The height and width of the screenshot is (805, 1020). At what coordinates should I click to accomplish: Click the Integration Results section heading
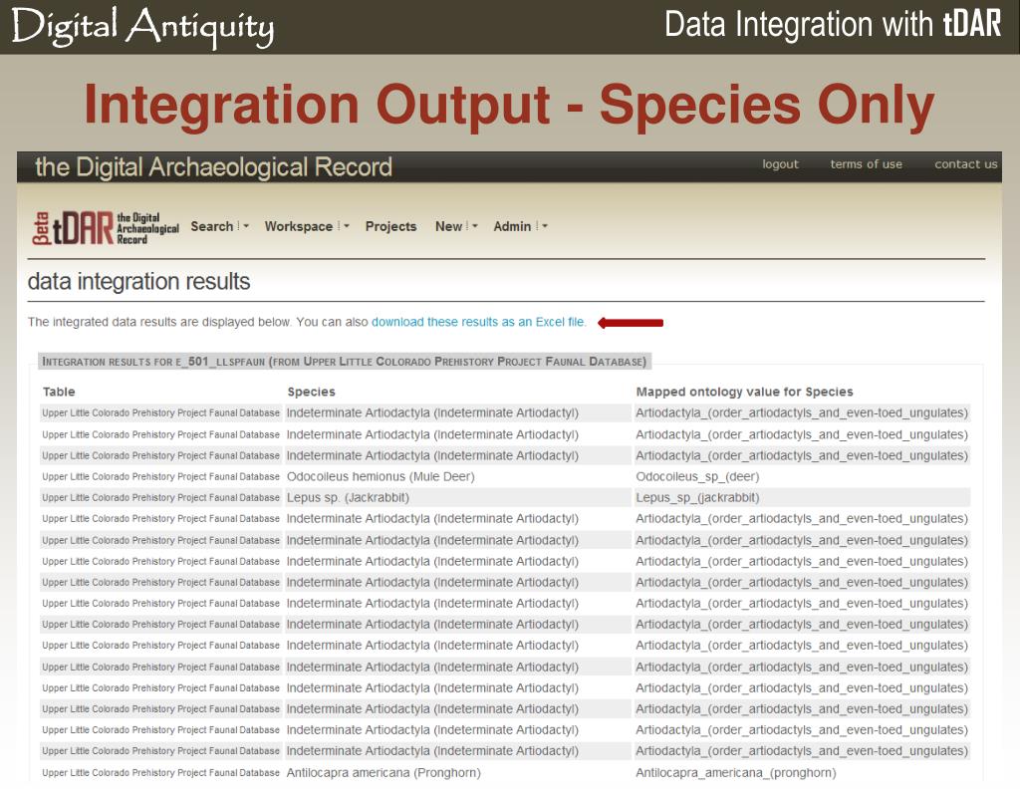click(x=344, y=362)
